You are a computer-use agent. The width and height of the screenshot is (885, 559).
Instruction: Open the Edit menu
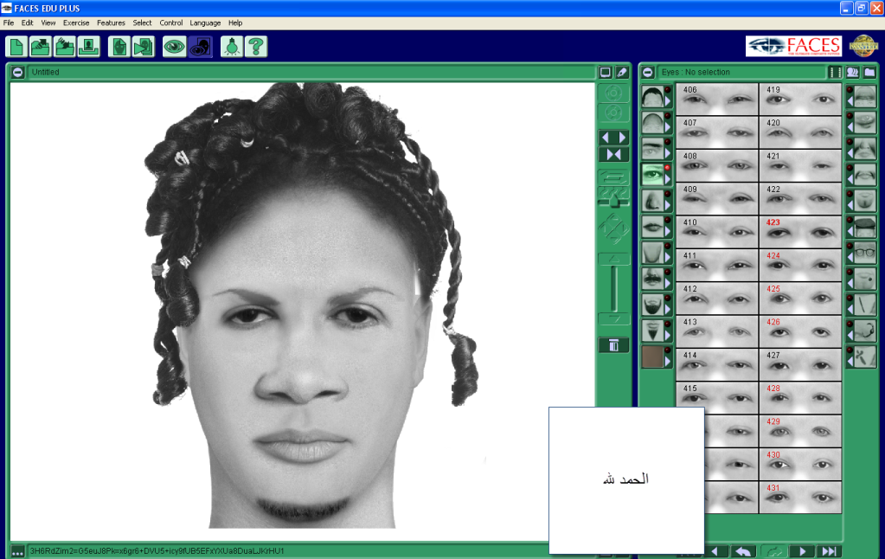coord(27,23)
